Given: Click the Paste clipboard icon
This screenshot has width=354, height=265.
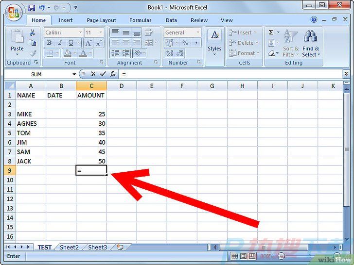Looking at the screenshot, I should click(x=17, y=36).
